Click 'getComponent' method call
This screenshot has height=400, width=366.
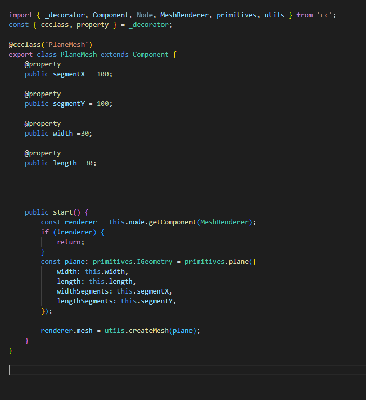tap(172, 222)
